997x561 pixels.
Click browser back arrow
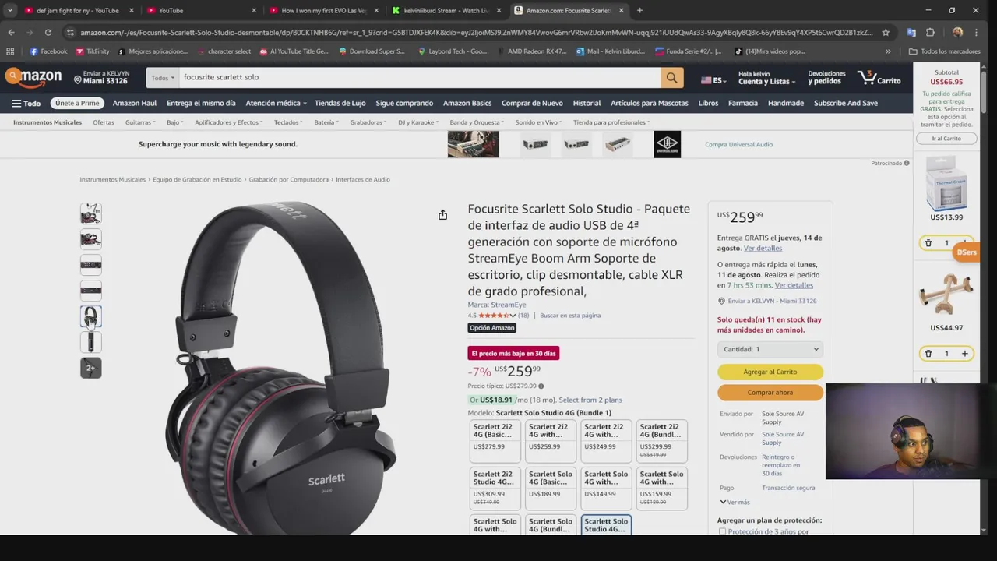point(11,33)
